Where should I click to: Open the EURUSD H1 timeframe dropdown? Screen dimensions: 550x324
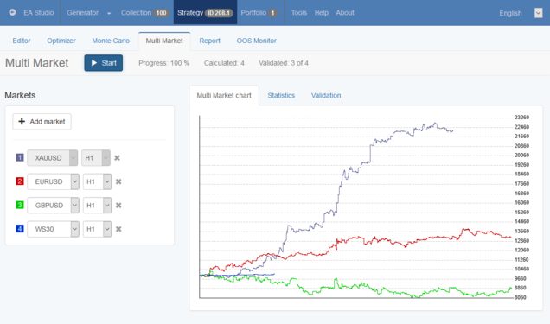click(97, 181)
